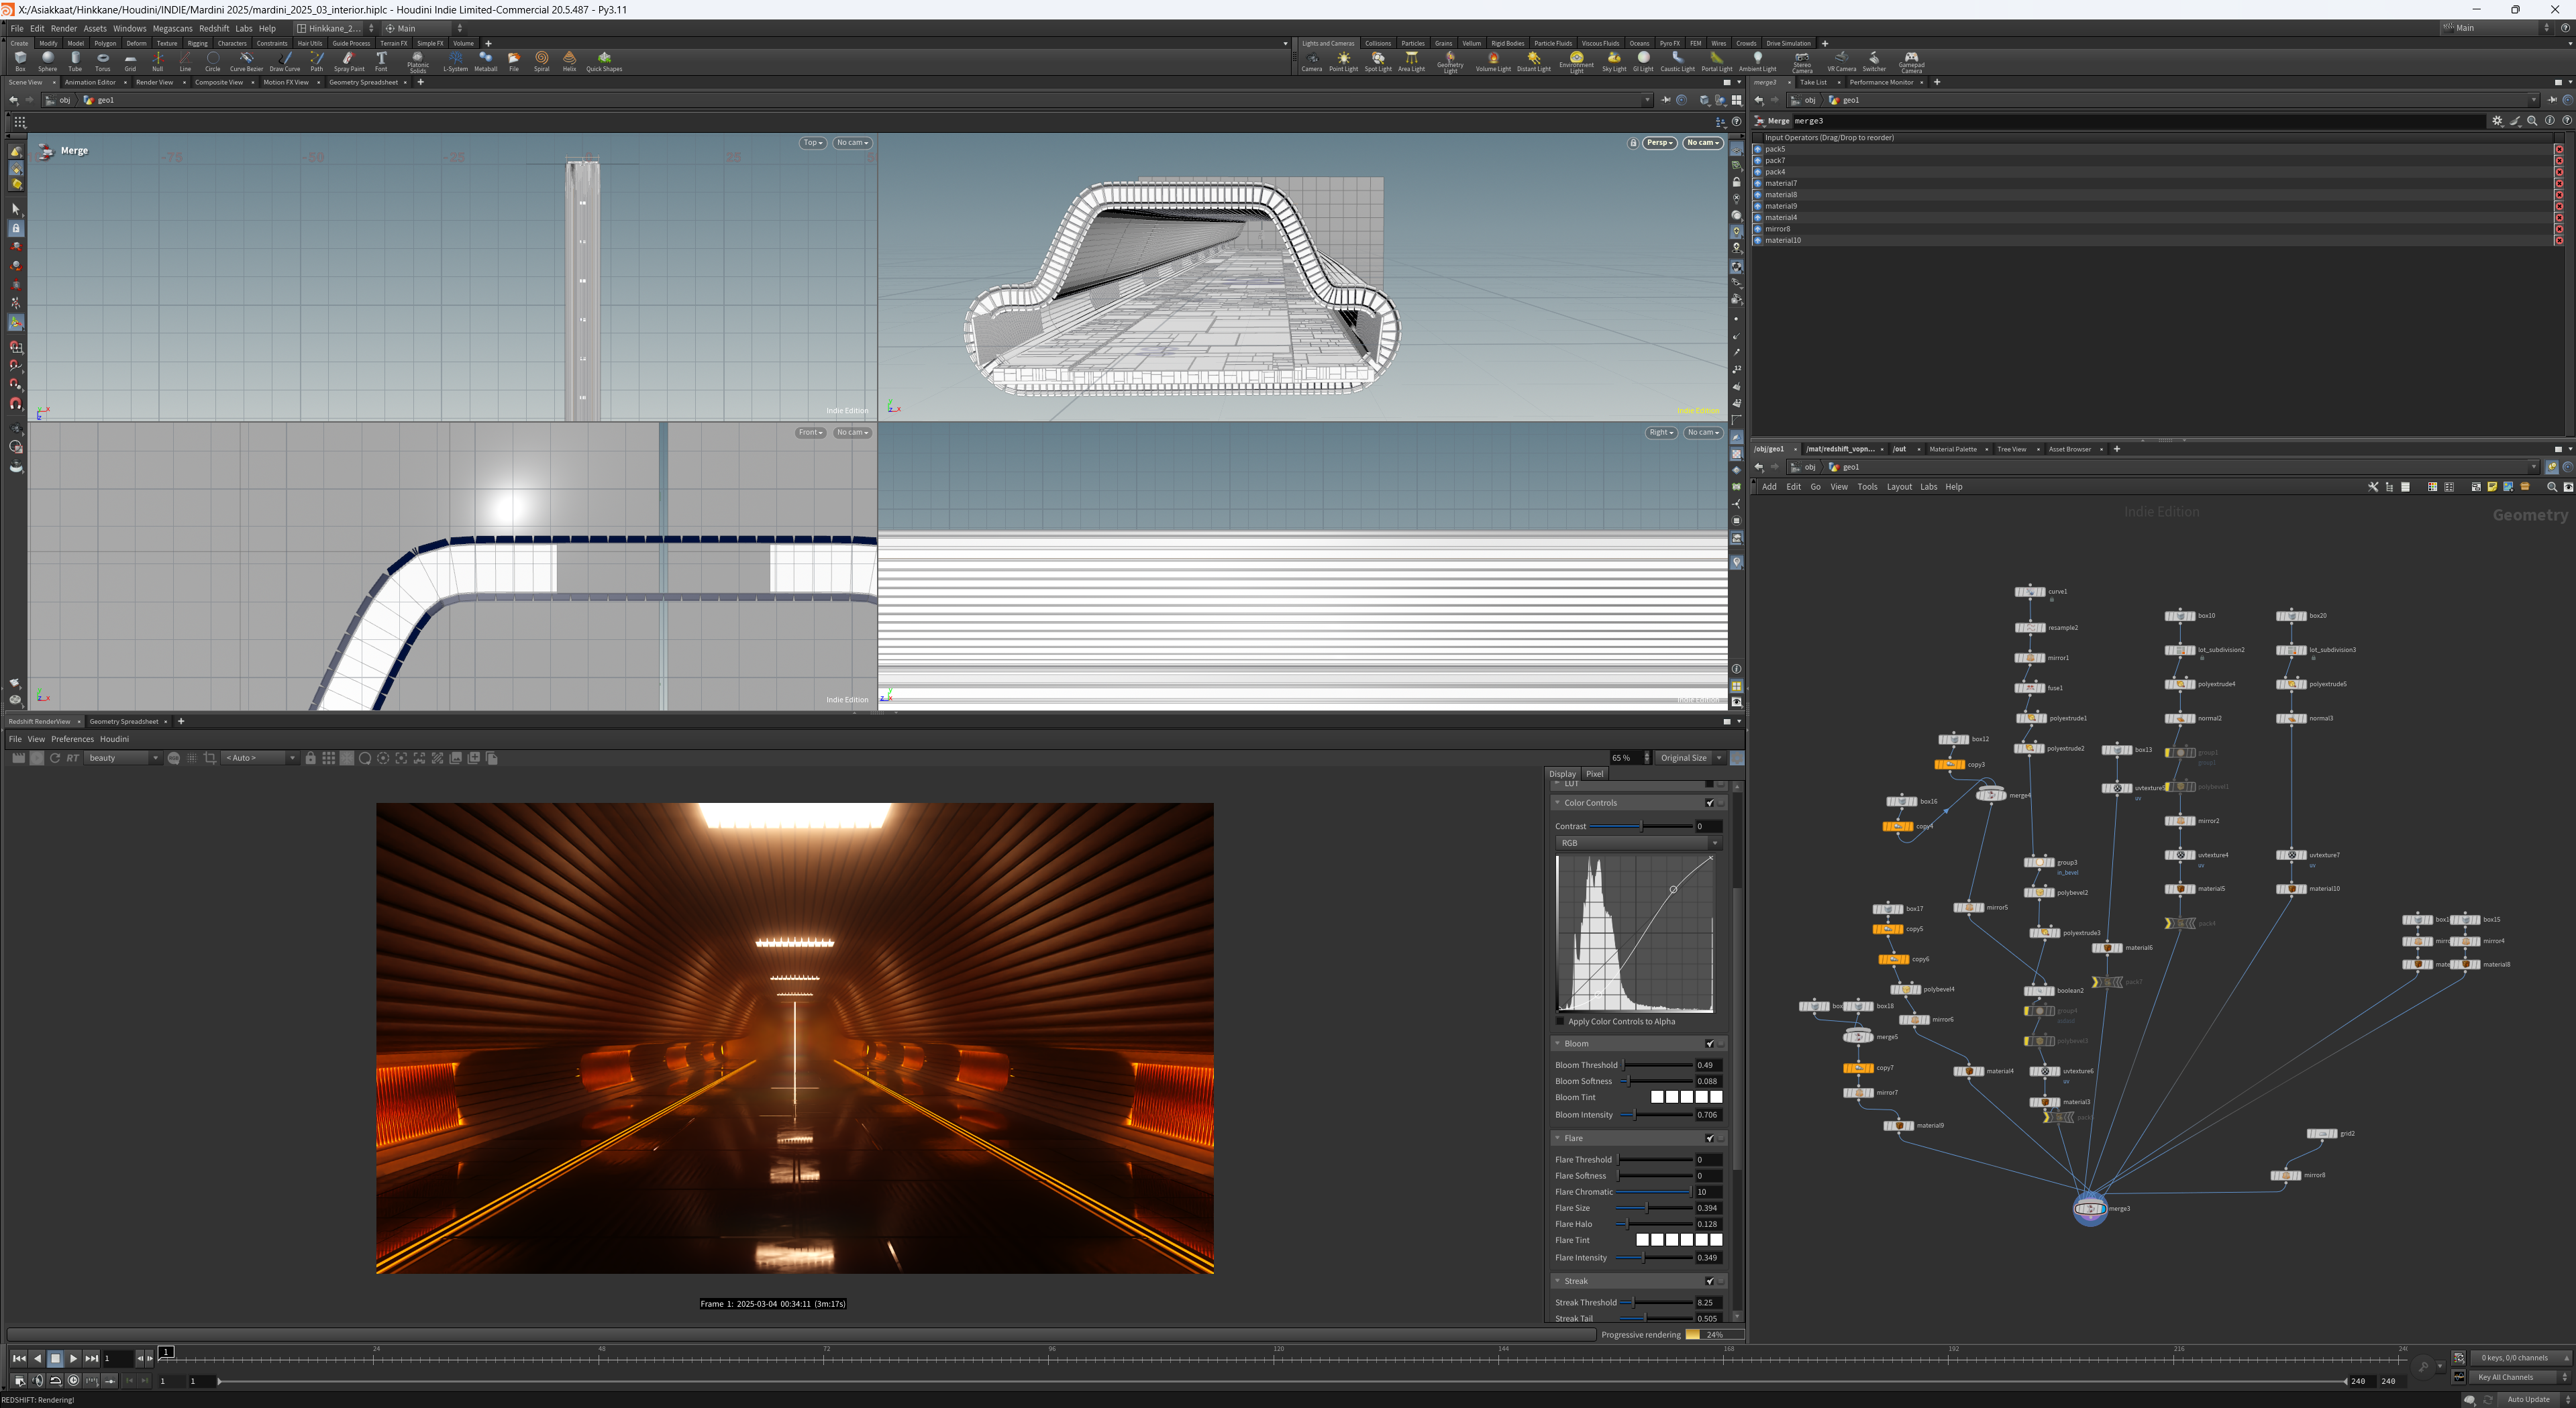Select the Box shelf tool
The width and height of the screenshot is (2576, 1408).
click(x=20, y=61)
